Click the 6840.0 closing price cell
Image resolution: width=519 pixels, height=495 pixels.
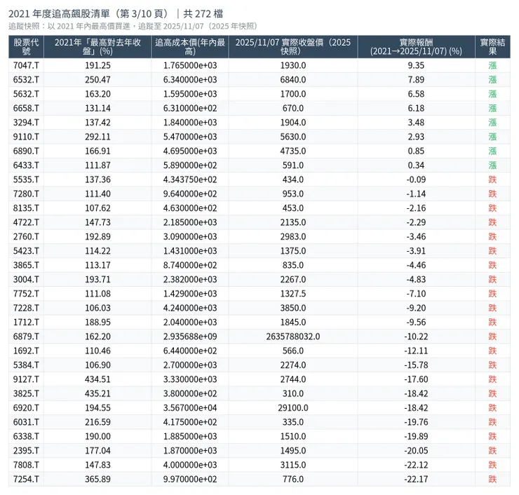click(293, 80)
